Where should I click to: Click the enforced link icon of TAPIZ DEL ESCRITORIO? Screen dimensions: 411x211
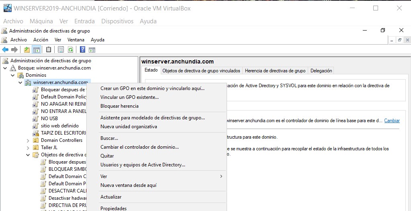tap(36, 133)
